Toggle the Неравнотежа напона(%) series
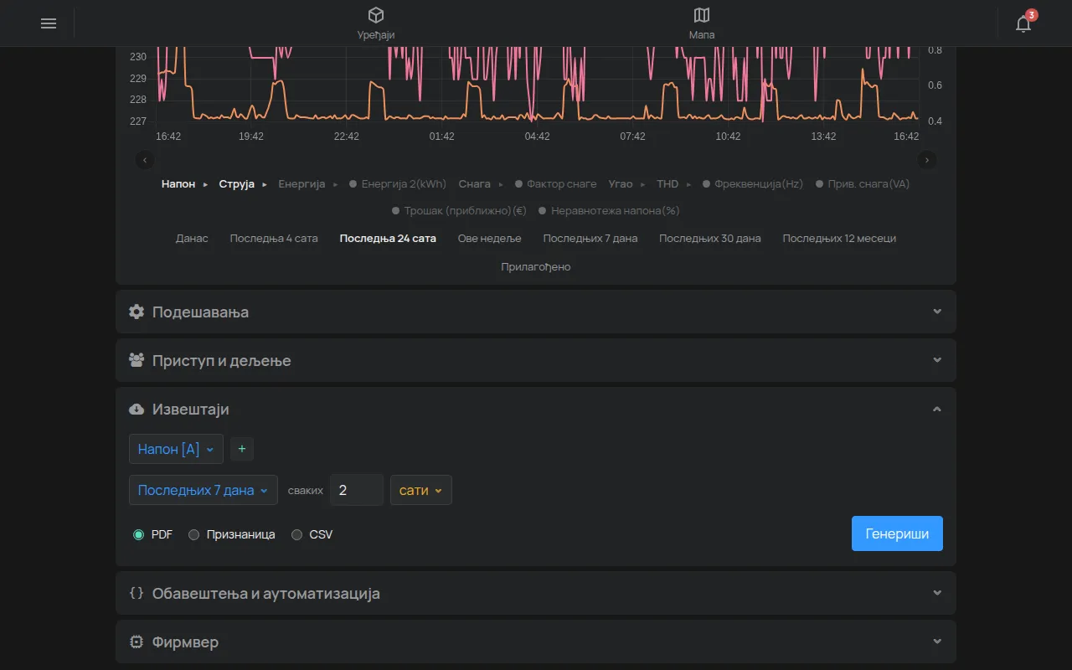The image size is (1072, 670). tap(609, 210)
